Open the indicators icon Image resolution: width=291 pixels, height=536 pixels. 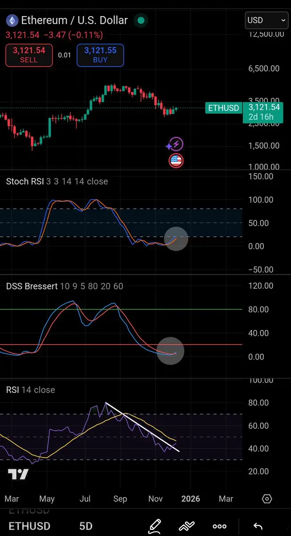pos(187,526)
